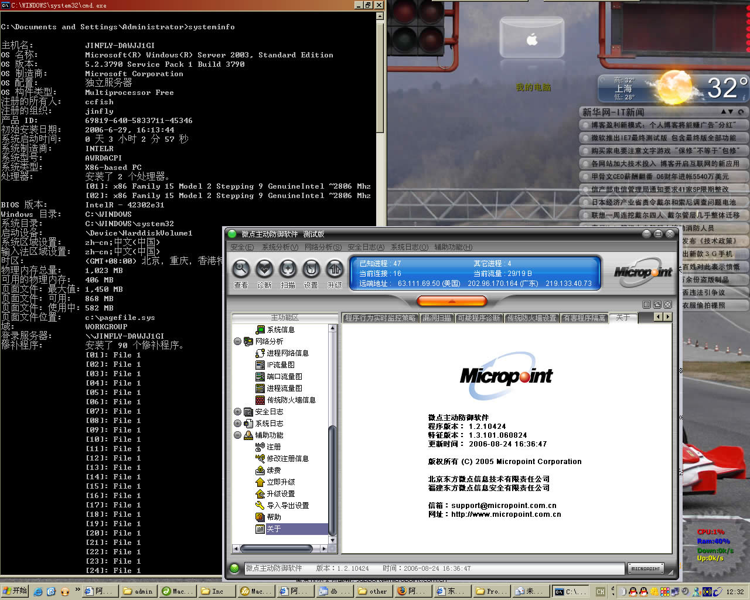
Task: Open the 帮助 help entry
Action: (x=274, y=517)
